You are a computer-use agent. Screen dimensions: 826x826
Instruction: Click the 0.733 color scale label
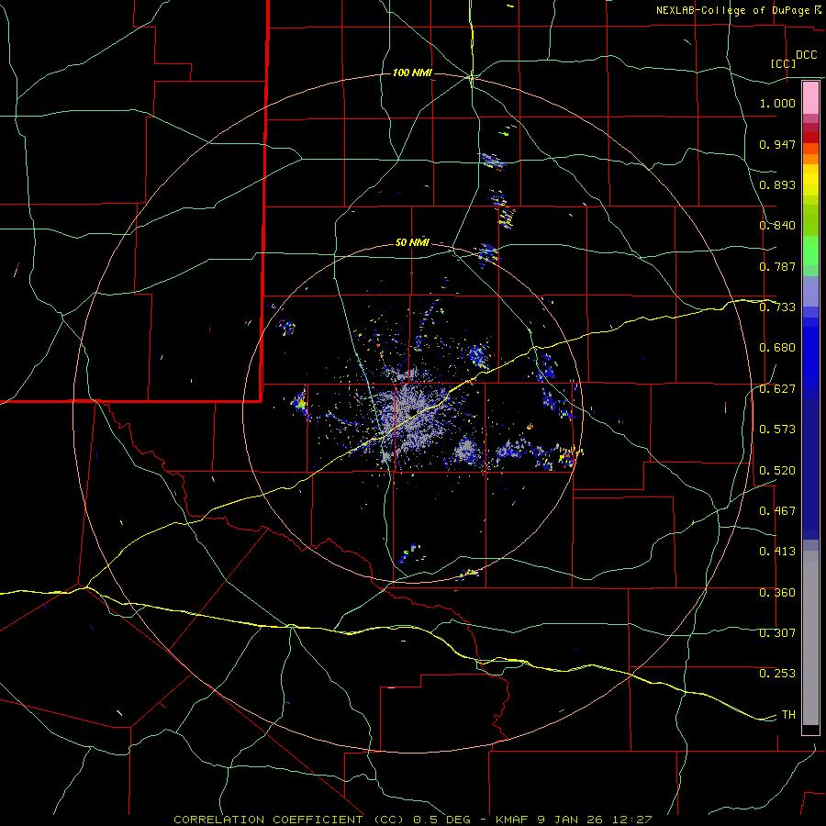pos(777,307)
